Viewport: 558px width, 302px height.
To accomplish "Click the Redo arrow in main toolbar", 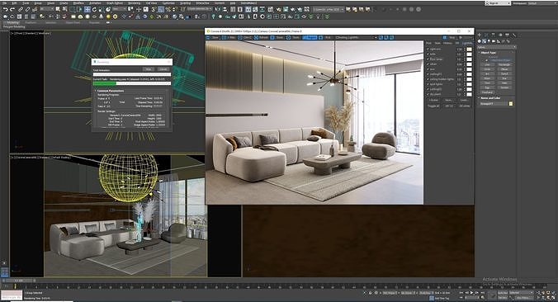I will (12, 9).
